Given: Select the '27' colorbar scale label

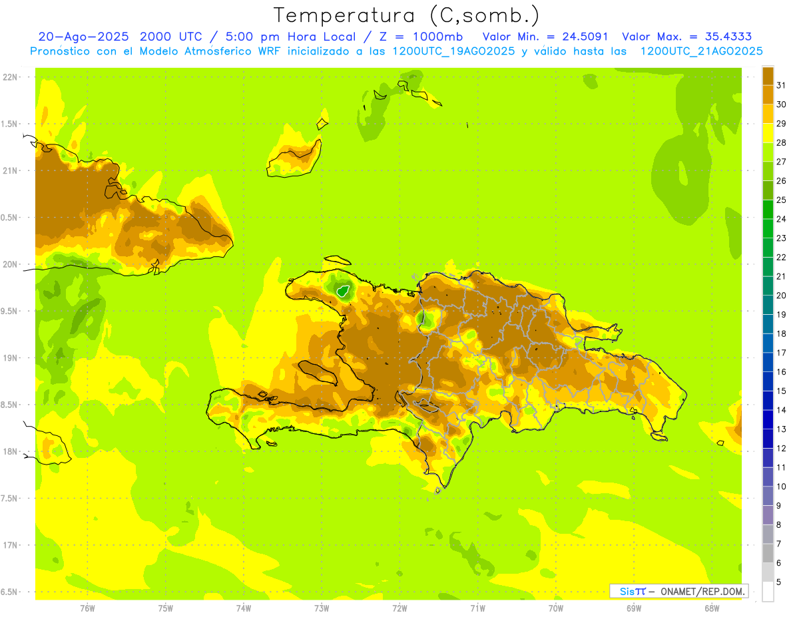Looking at the screenshot, I should tap(781, 162).
